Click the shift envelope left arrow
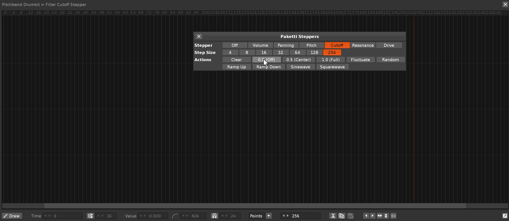509x221 pixels. click(x=366, y=216)
